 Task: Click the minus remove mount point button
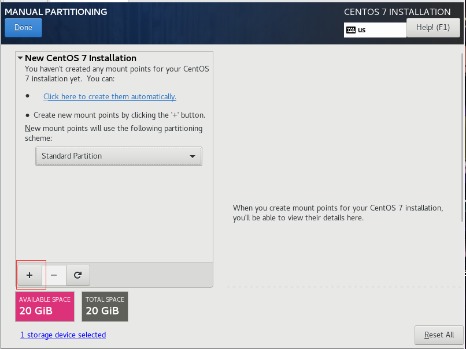pos(54,275)
